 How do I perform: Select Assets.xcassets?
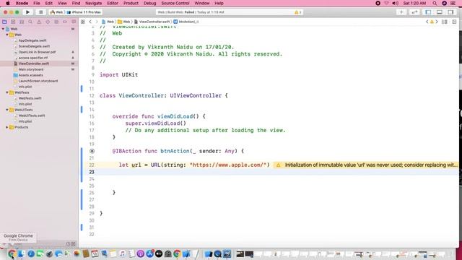tap(30, 75)
